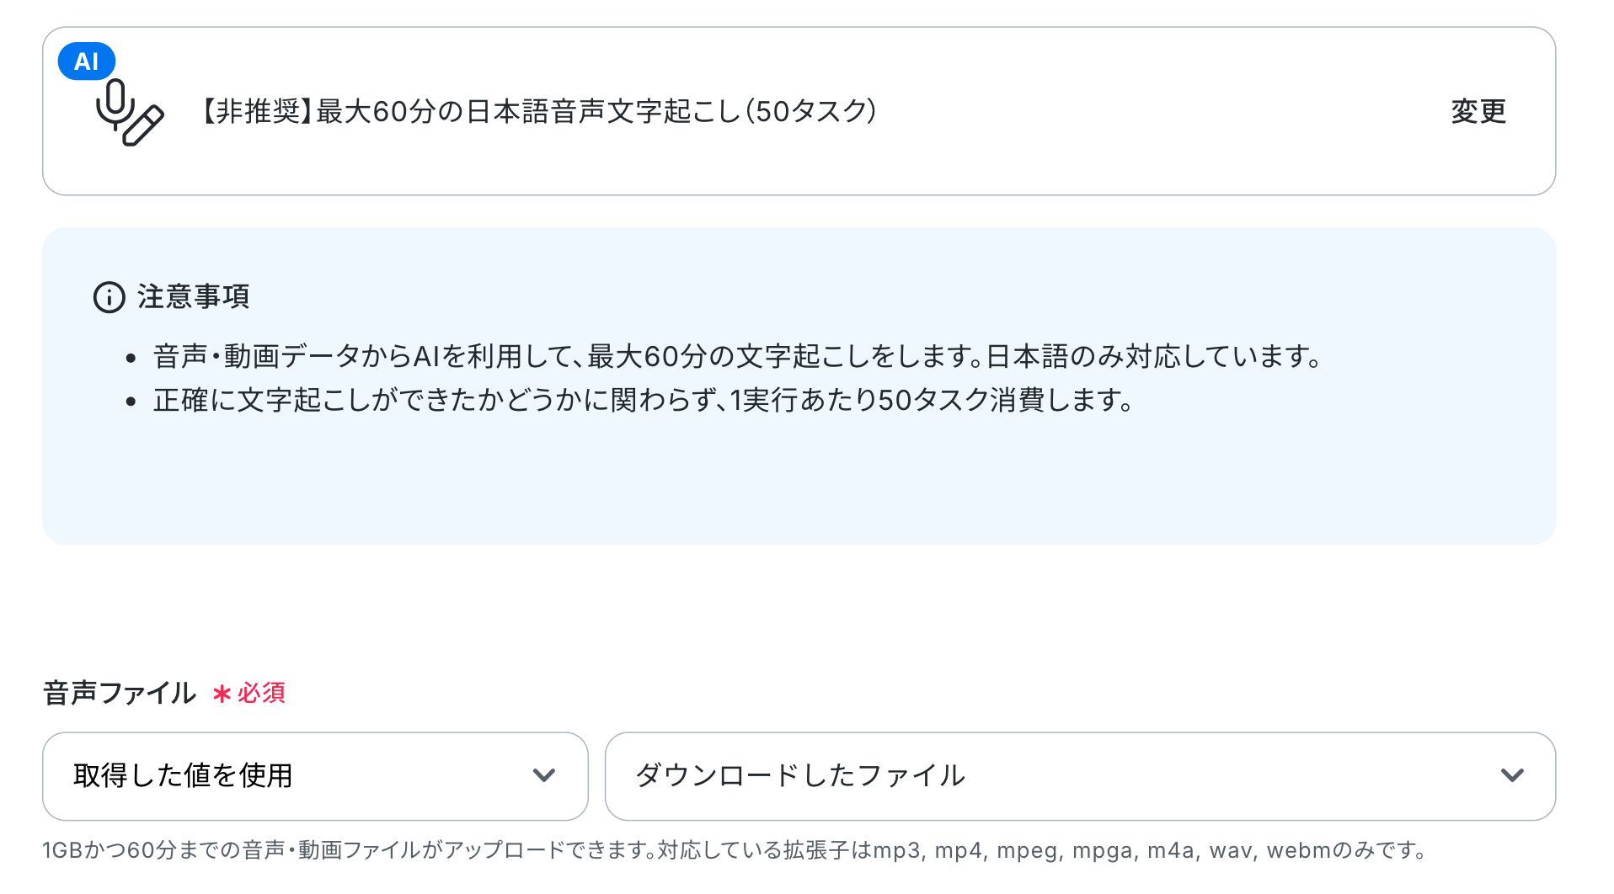Click the red asterisk required marker
The height and width of the screenshot is (894, 1614).
222,694
